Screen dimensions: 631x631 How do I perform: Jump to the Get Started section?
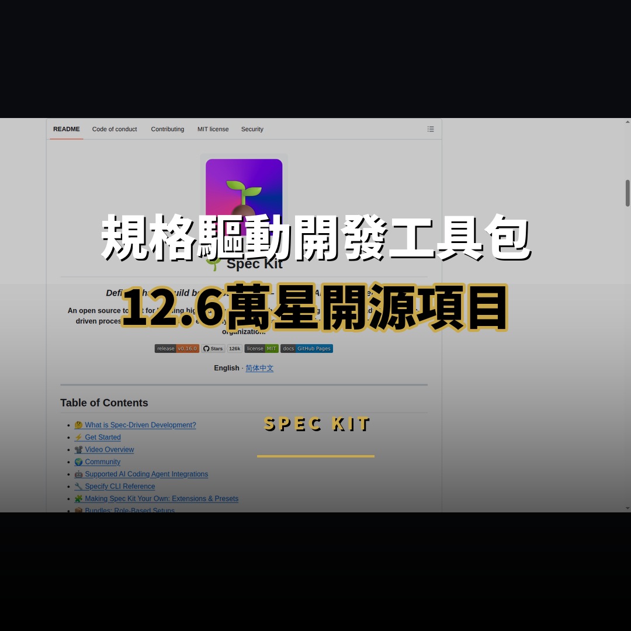click(98, 438)
